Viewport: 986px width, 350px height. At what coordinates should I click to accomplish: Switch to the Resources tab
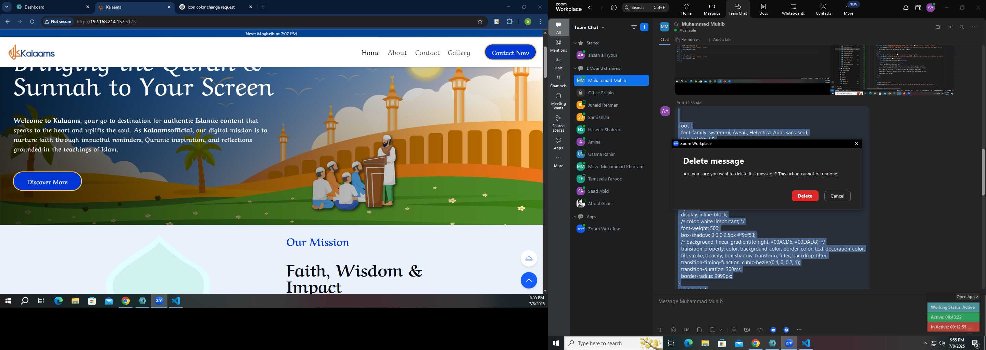687,40
